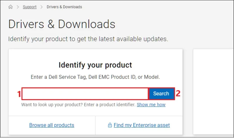234x138 pixels.
Task: Click the Identify your product heading
Action: pyautogui.click(x=95, y=65)
